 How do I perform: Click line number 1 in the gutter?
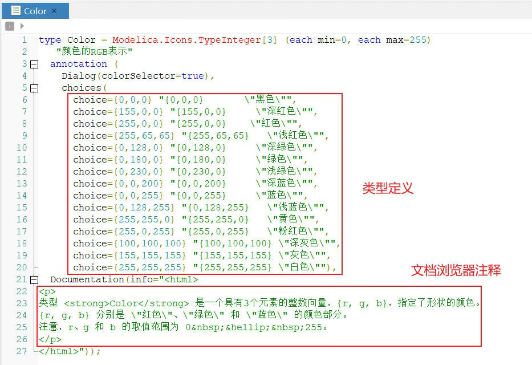pyautogui.click(x=24, y=40)
